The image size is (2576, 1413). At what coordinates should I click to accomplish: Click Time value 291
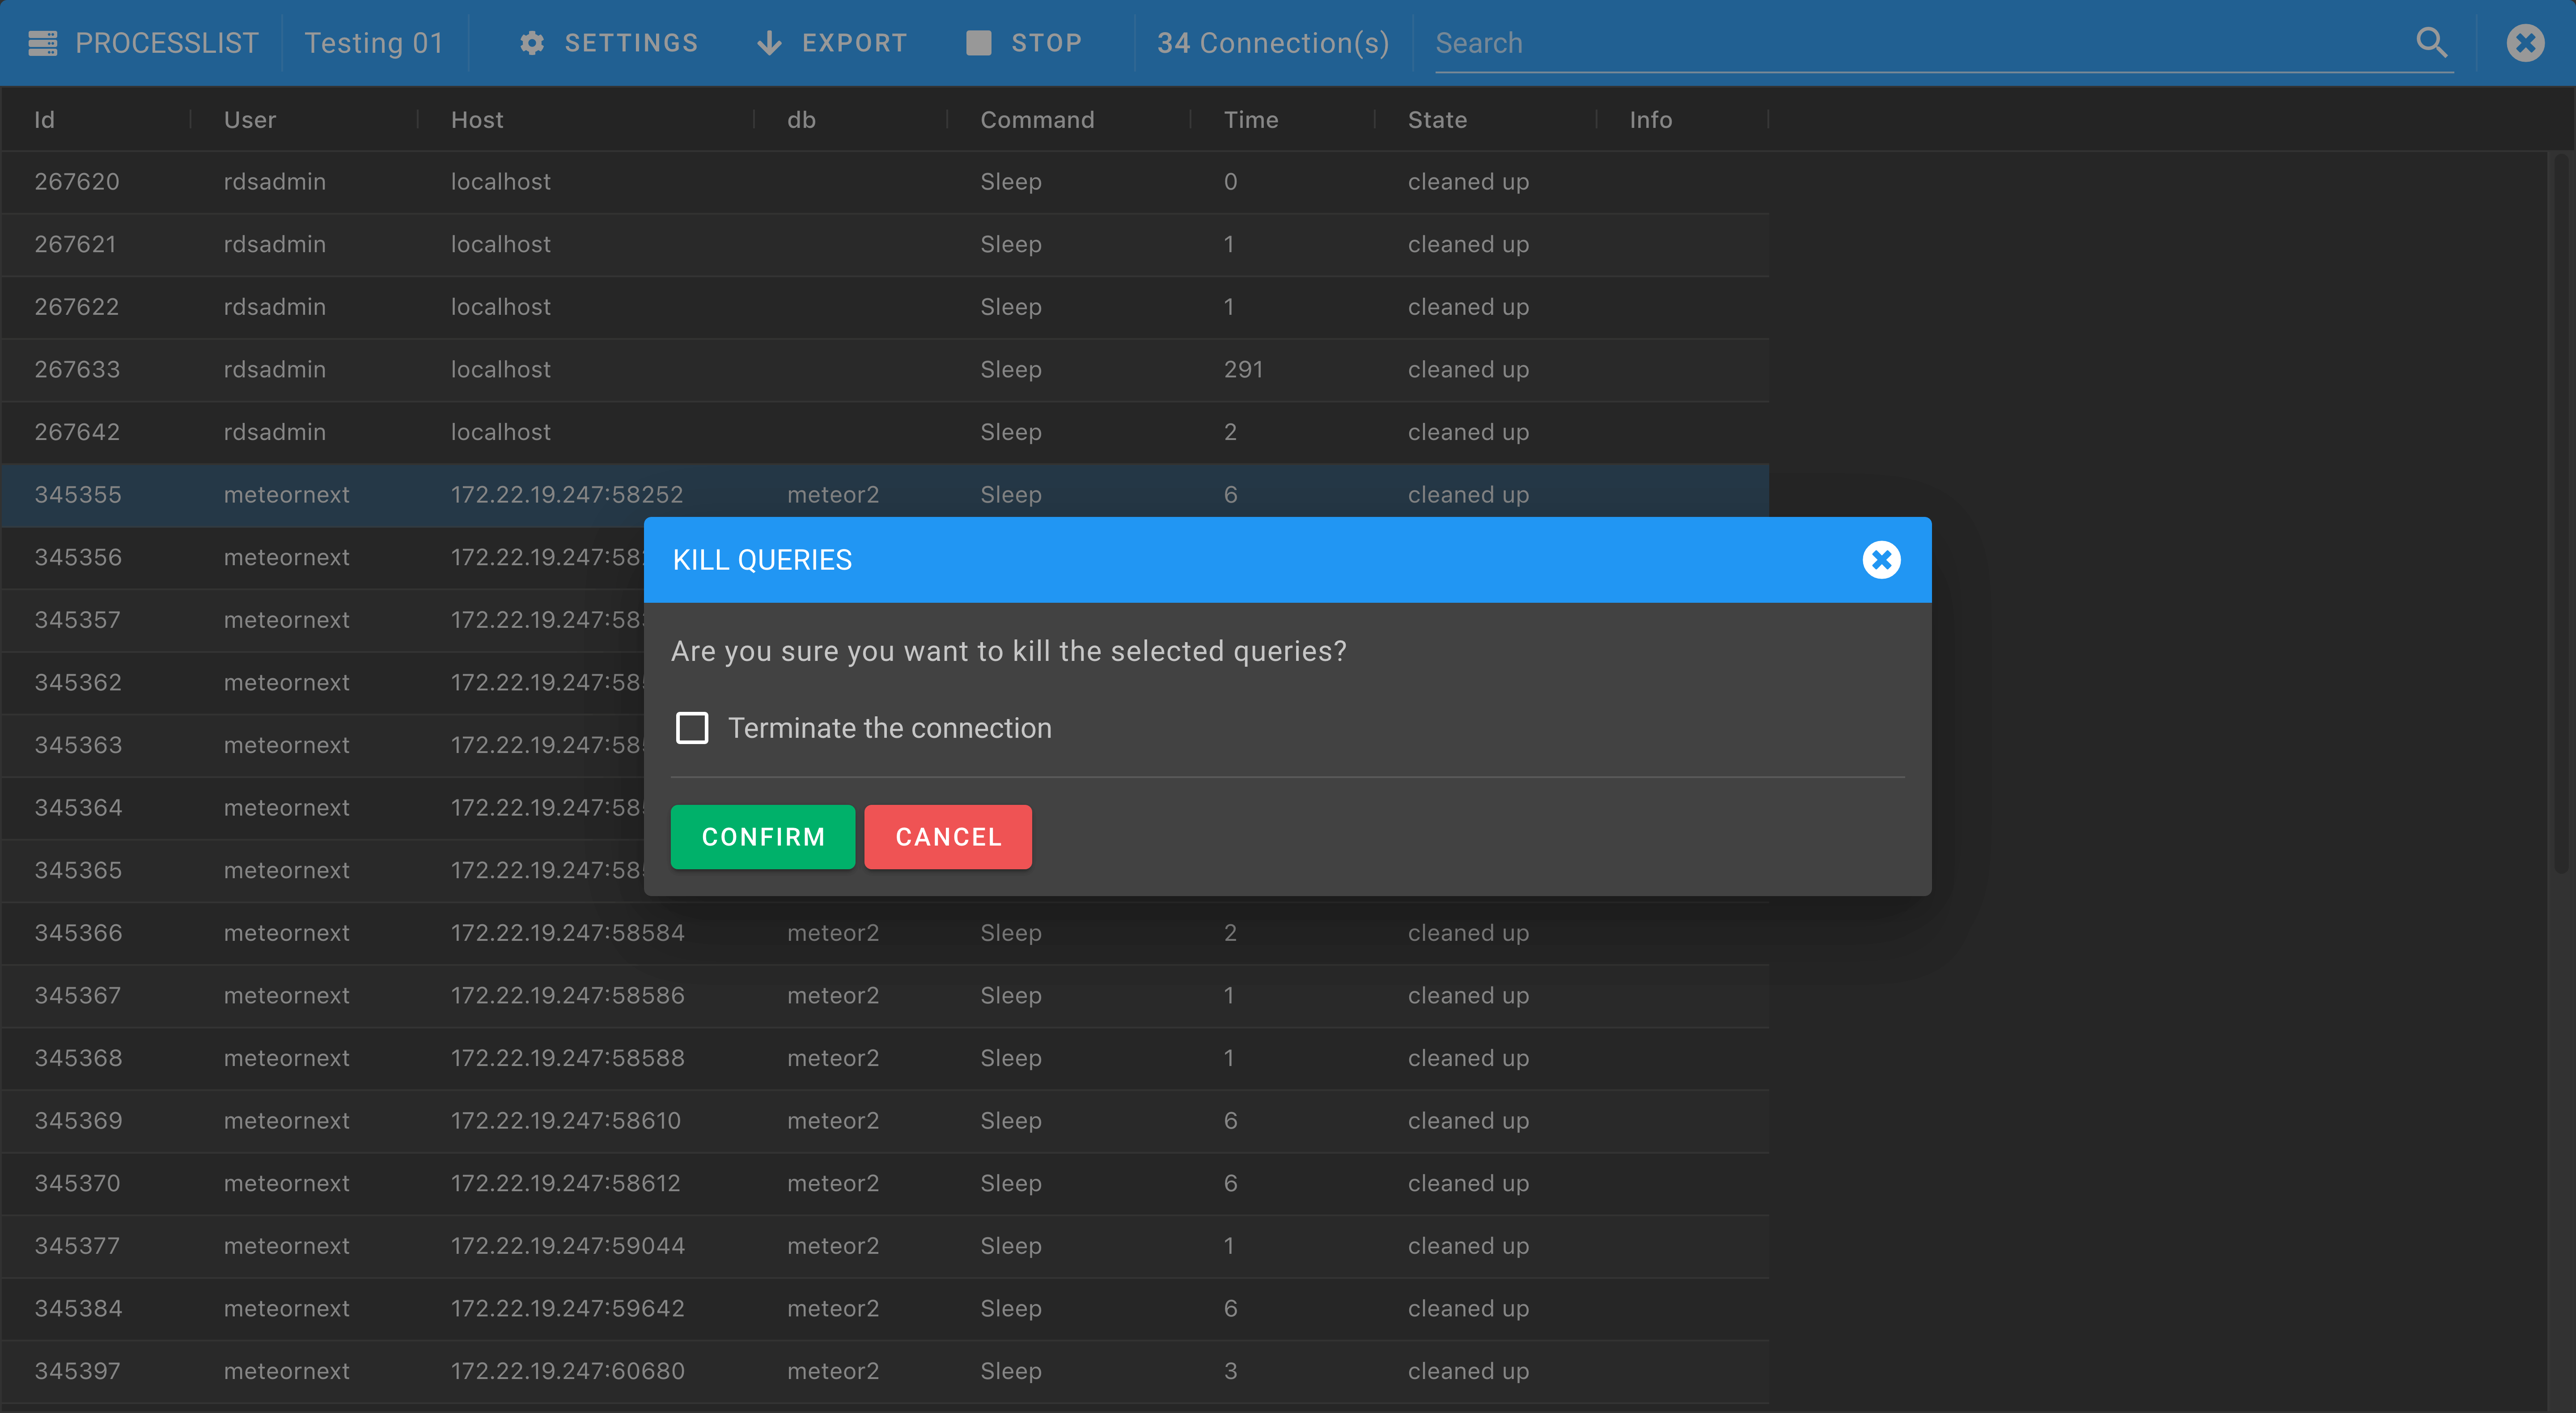pos(1243,370)
